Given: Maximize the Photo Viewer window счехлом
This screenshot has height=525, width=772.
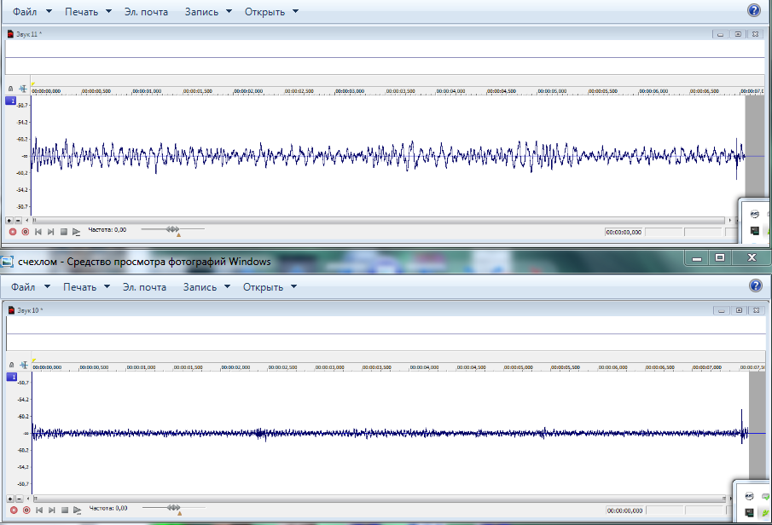Looking at the screenshot, I should point(720,257).
